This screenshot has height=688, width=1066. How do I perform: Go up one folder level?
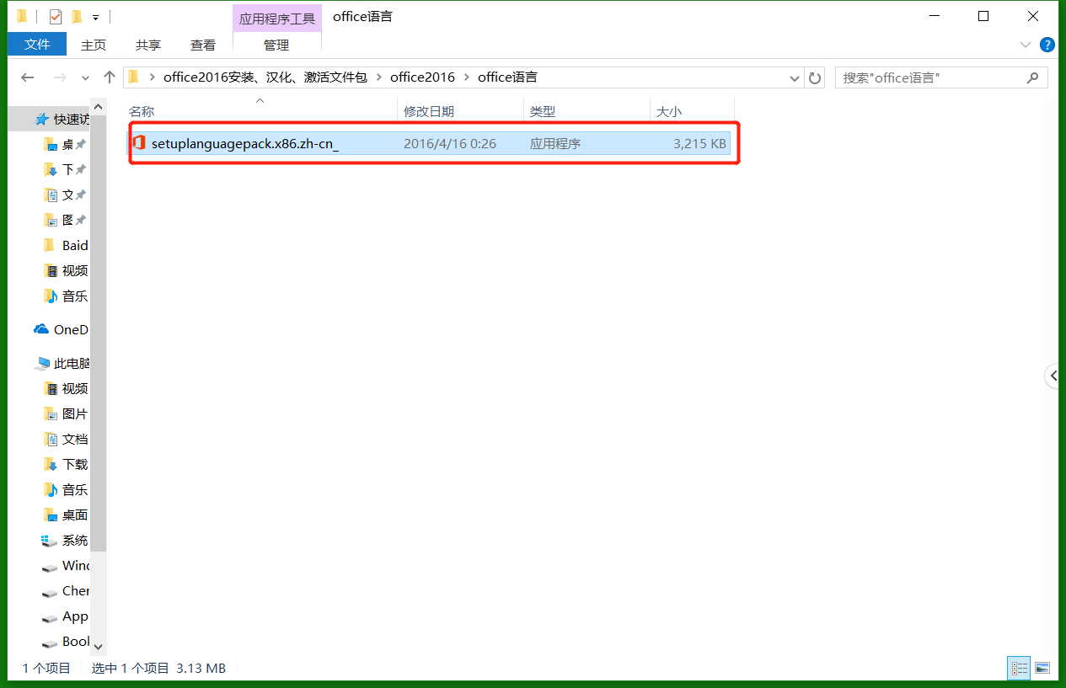coord(109,77)
